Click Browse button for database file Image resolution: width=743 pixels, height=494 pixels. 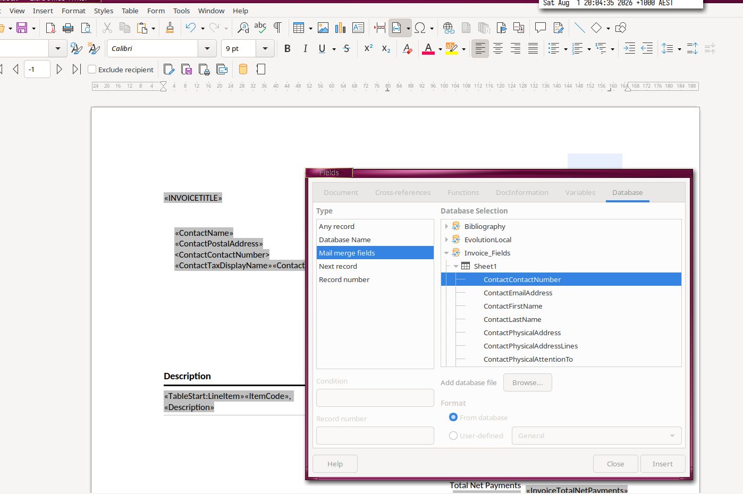pyautogui.click(x=528, y=382)
